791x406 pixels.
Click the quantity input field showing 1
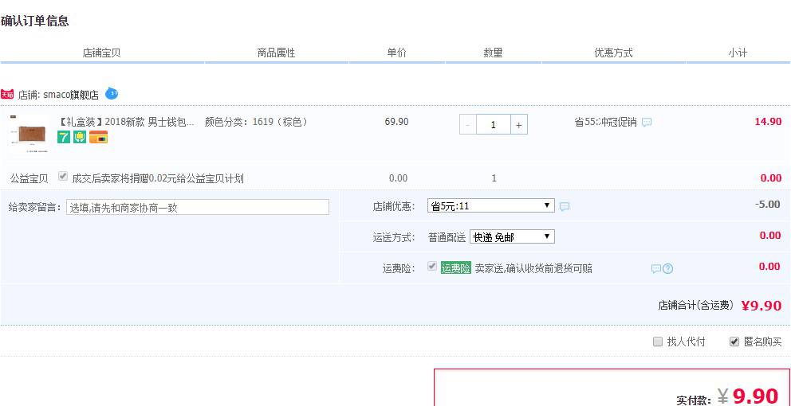[494, 125]
